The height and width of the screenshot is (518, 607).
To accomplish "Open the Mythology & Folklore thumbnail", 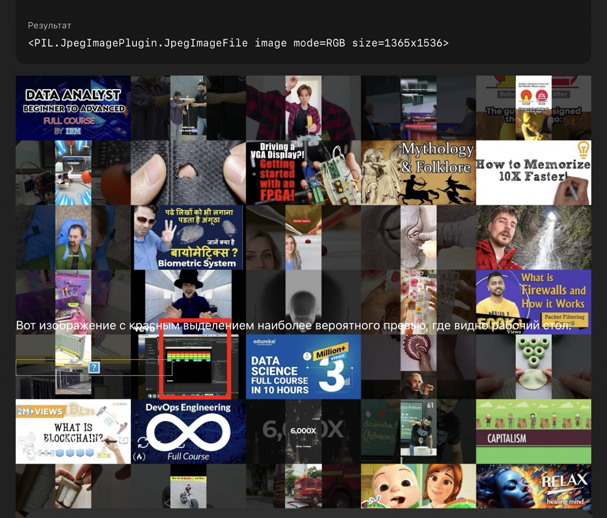I will 419,173.
